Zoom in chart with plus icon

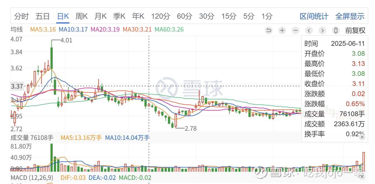(x=282, y=30)
